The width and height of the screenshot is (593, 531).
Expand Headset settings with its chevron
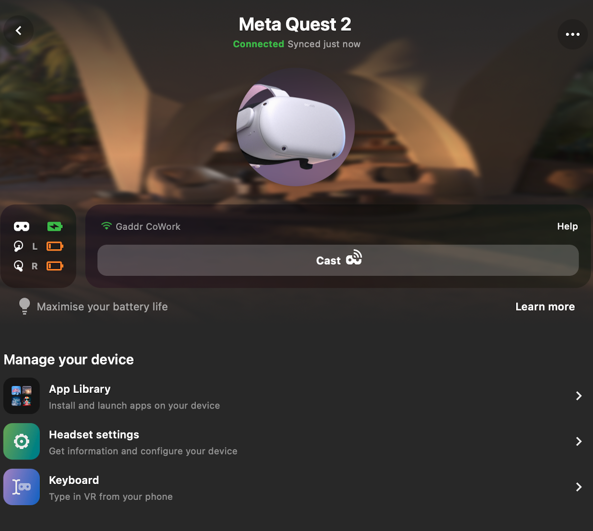(x=579, y=441)
